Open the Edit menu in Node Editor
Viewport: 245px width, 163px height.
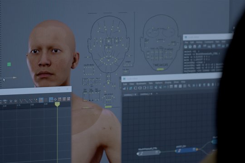(x=125, y=84)
